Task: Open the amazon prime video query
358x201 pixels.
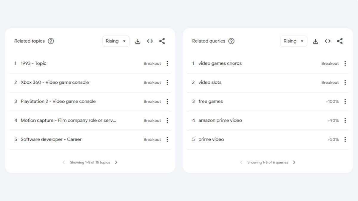Action: pyautogui.click(x=220, y=121)
